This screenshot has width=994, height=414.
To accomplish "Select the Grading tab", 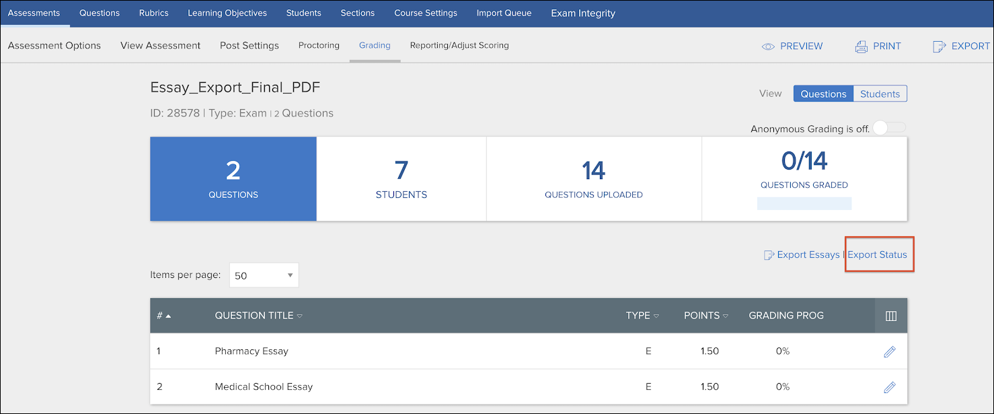I will 375,46.
